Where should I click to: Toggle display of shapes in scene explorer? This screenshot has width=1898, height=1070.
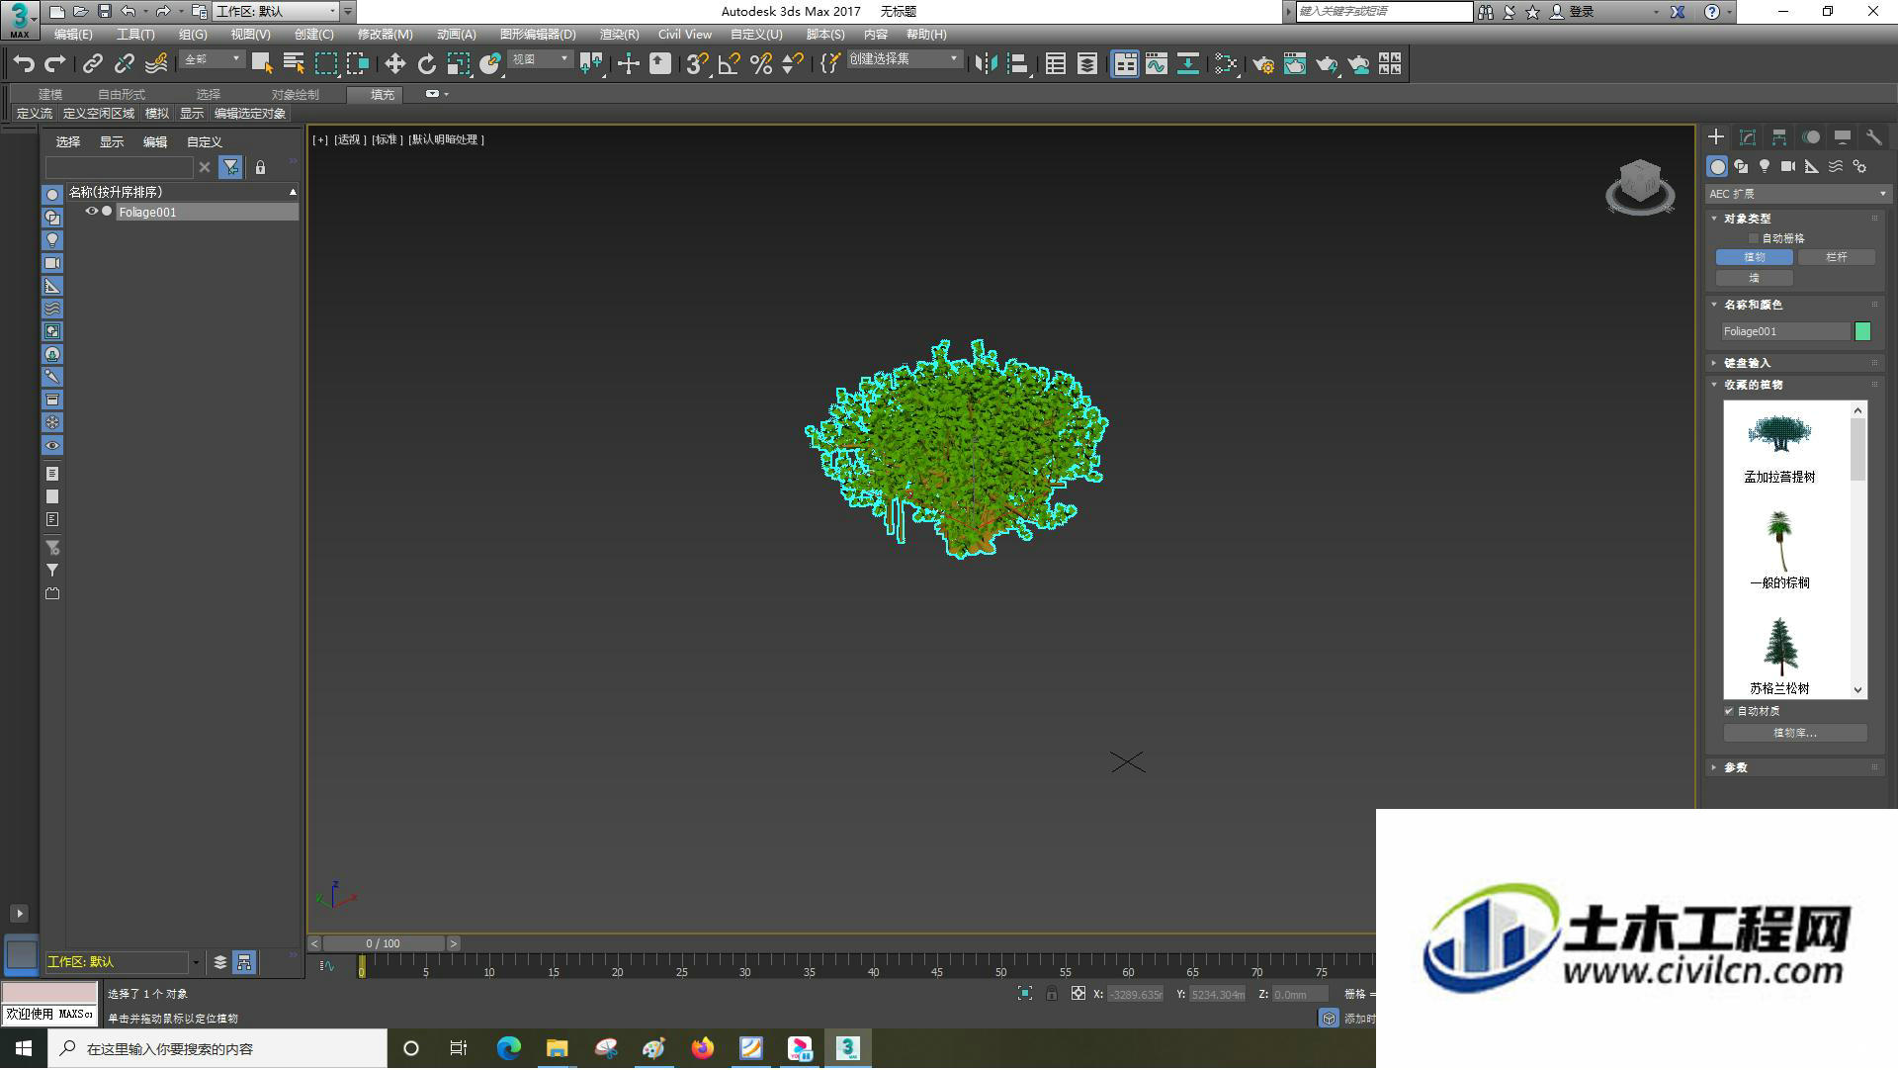click(52, 218)
